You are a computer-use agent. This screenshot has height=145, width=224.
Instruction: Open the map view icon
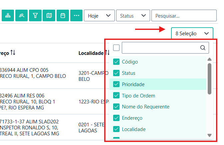(x=49, y=16)
